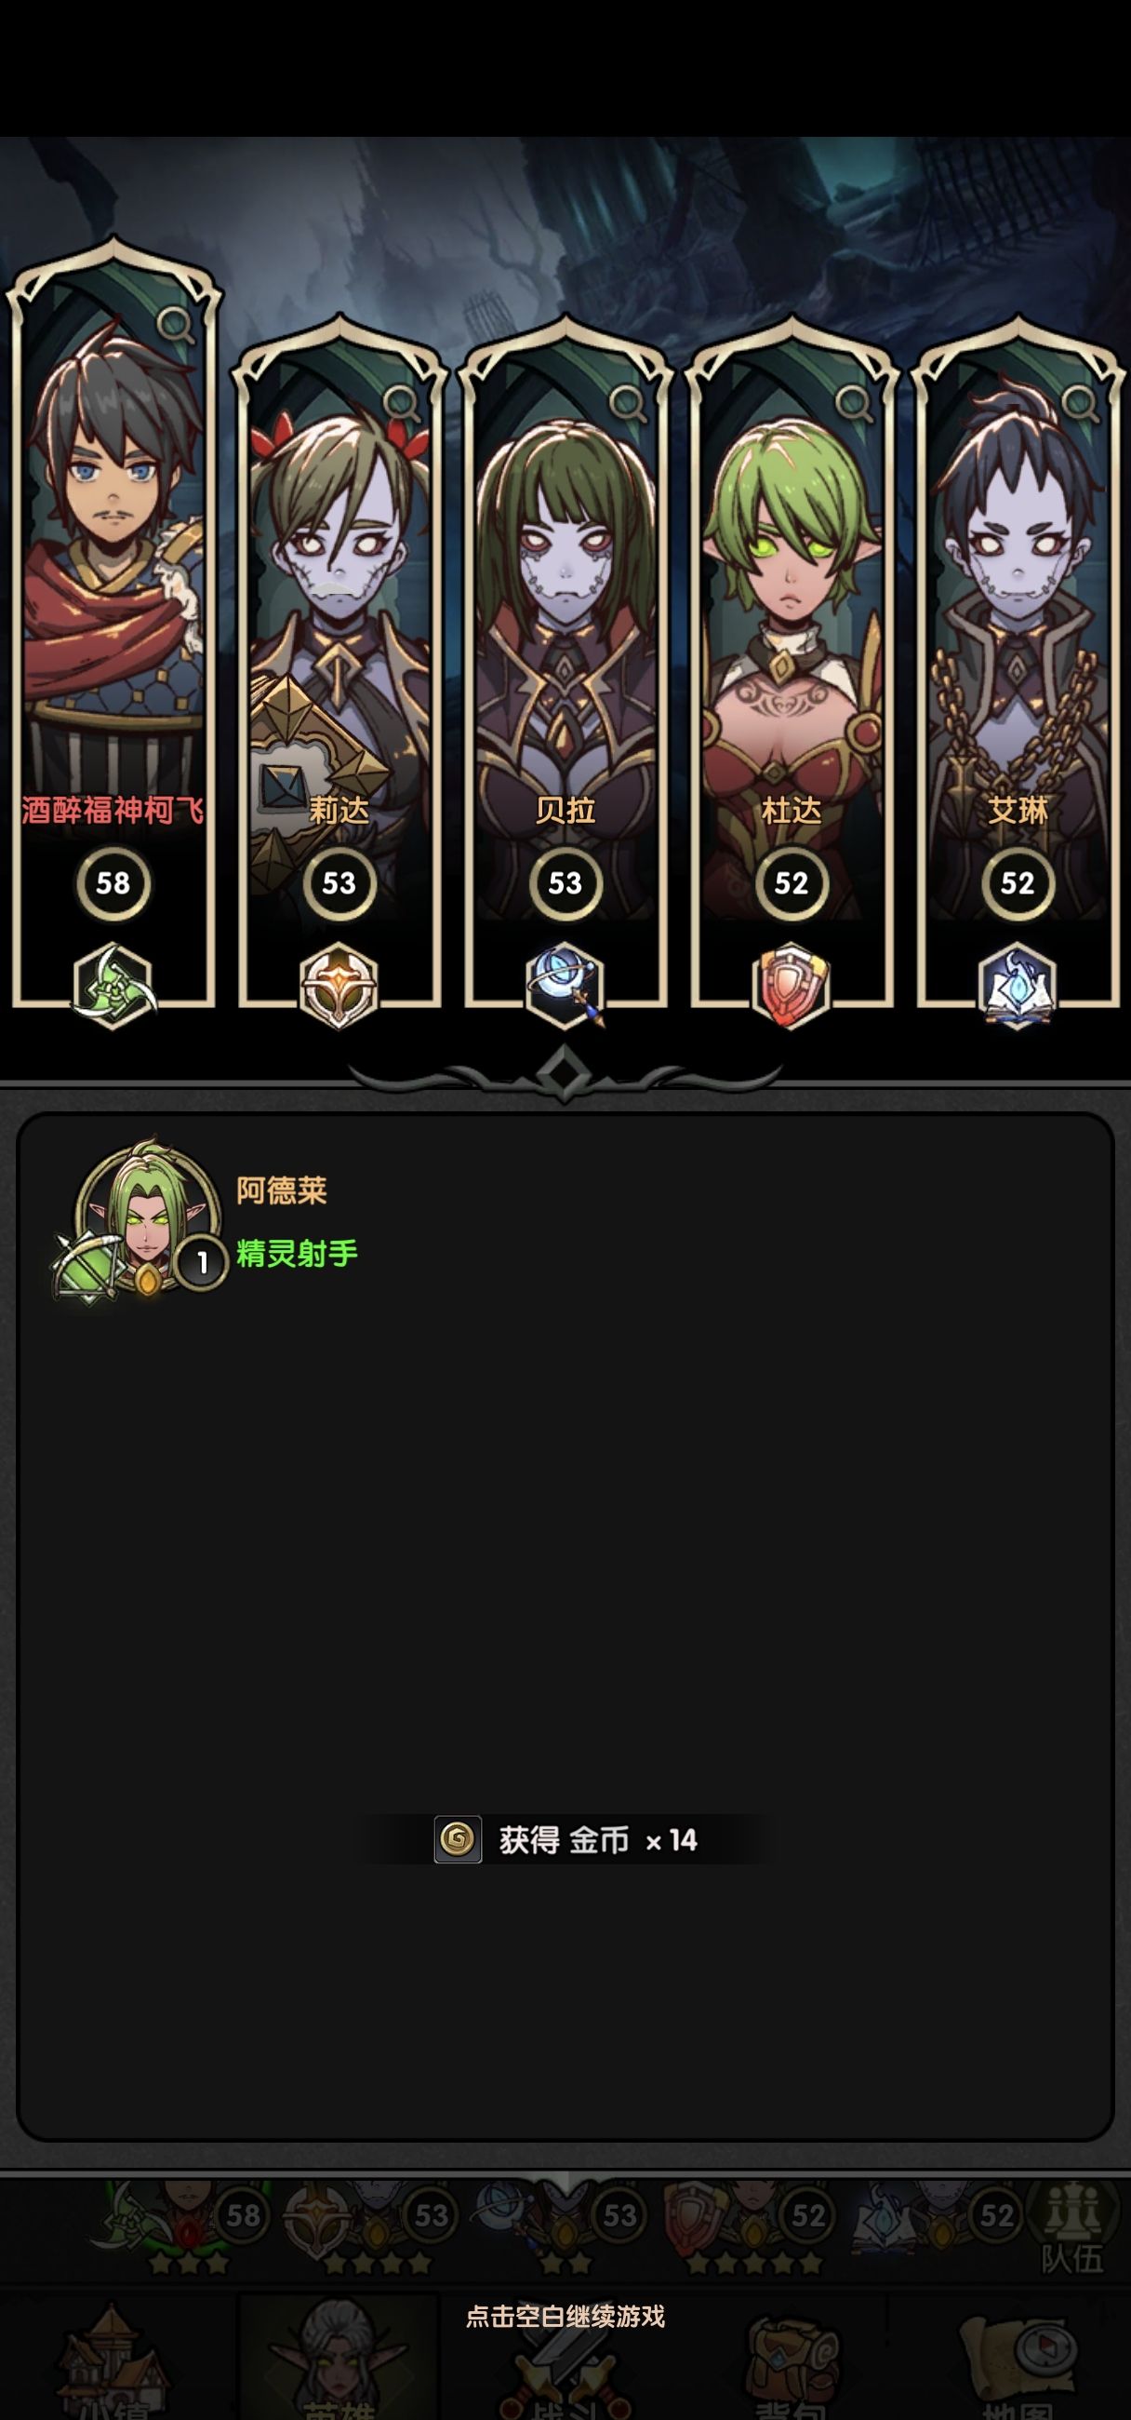The width and height of the screenshot is (1131, 2420).
Task: Click magnifier icon on 艾琳 card
Action: (x=1081, y=403)
